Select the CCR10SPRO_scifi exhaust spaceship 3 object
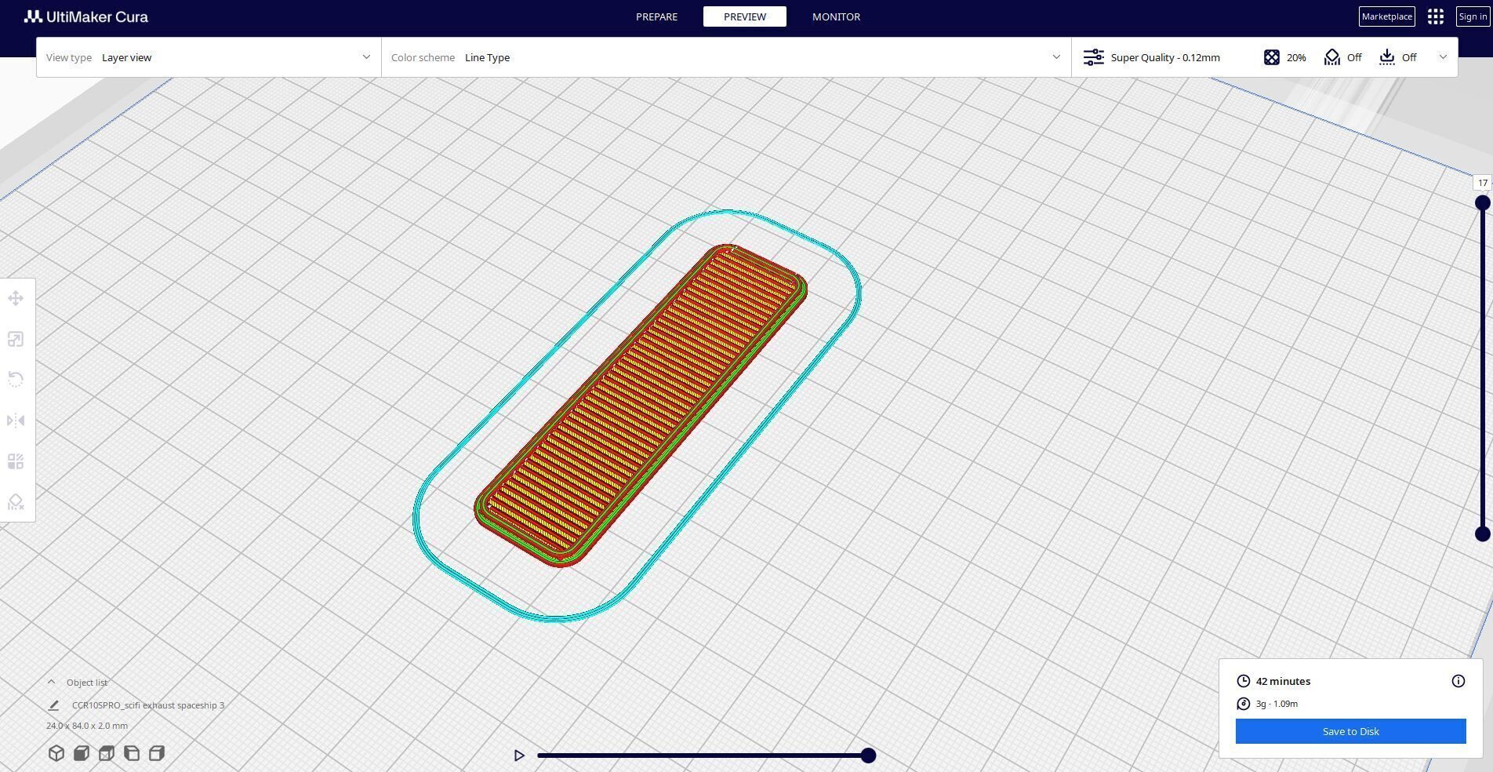Viewport: 1493px width, 772px height. [x=148, y=705]
